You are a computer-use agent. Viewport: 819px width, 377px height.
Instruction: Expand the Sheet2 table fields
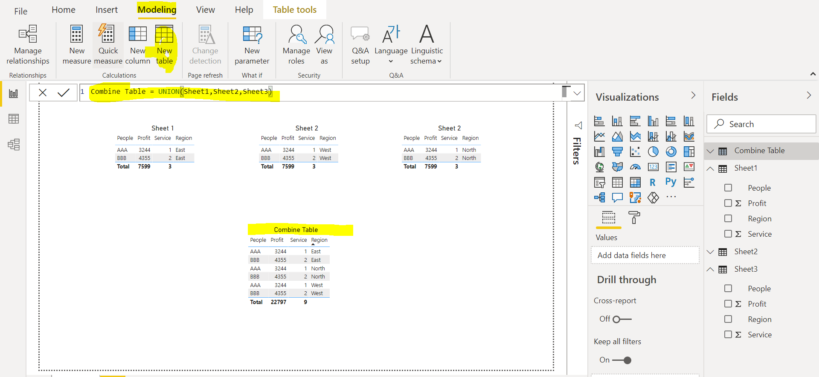(x=710, y=252)
